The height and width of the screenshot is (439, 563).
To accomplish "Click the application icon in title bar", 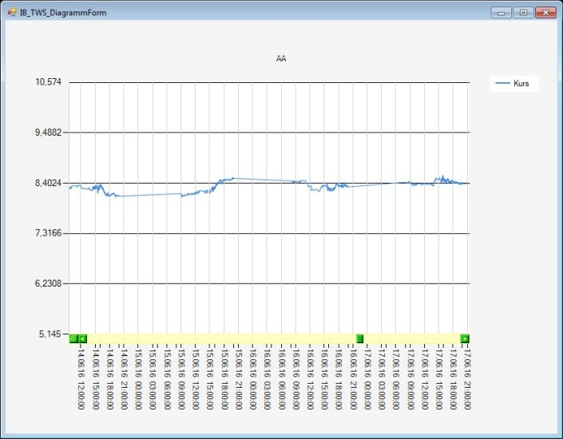I will click(x=11, y=13).
